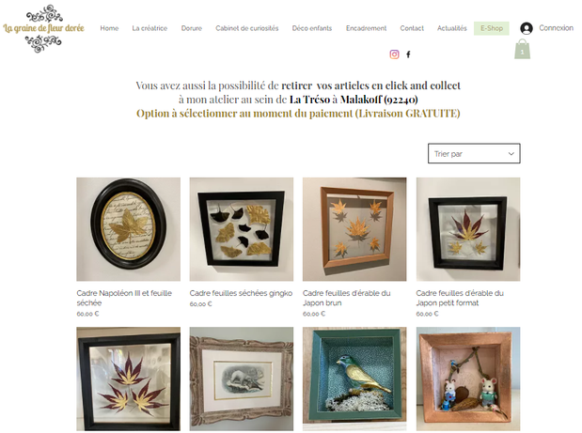Open the Dorure menu page

[x=192, y=28]
